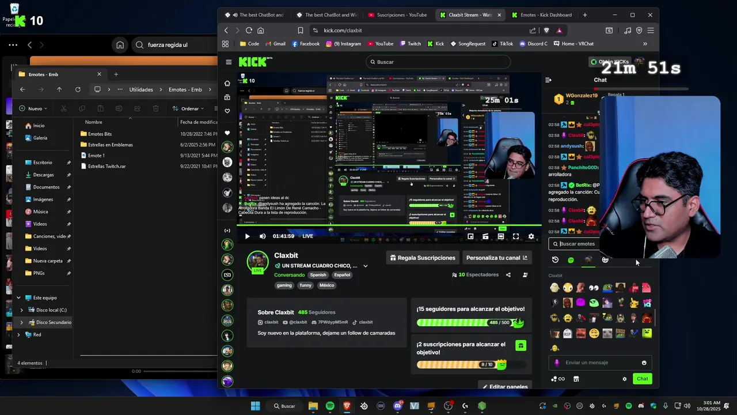The height and width of the screenshot is (415, 737).
Task: Show more bookmarks chevron
Action: tap(645, 44)
